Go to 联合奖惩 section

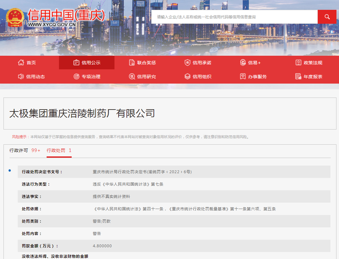tap(147, 63)
